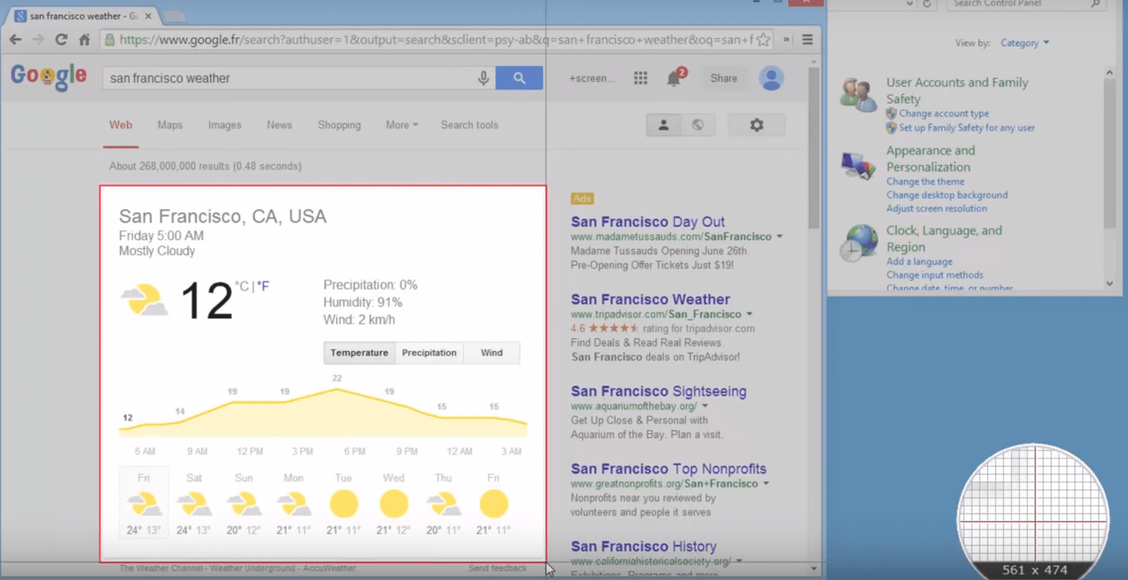Click Change account type in Control Panel

click(944, 113)
